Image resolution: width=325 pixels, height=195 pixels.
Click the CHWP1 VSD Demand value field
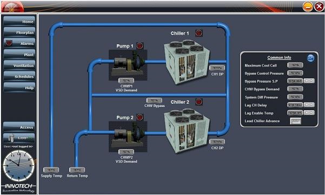126,80
